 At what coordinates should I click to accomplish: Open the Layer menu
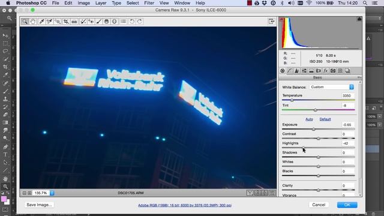click(x=101, y=3)
